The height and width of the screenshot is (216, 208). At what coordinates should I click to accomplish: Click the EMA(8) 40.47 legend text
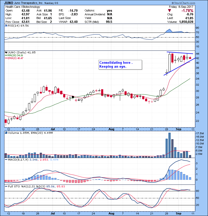15,58
